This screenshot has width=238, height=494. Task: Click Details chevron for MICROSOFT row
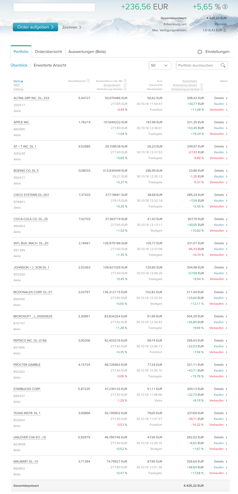tap(226, 317)
